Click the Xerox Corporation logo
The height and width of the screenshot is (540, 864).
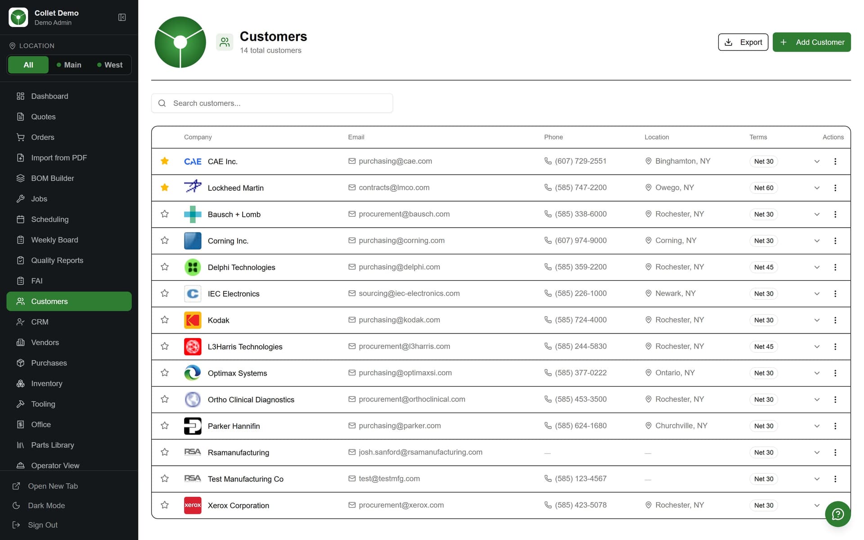tap(193, 505)
